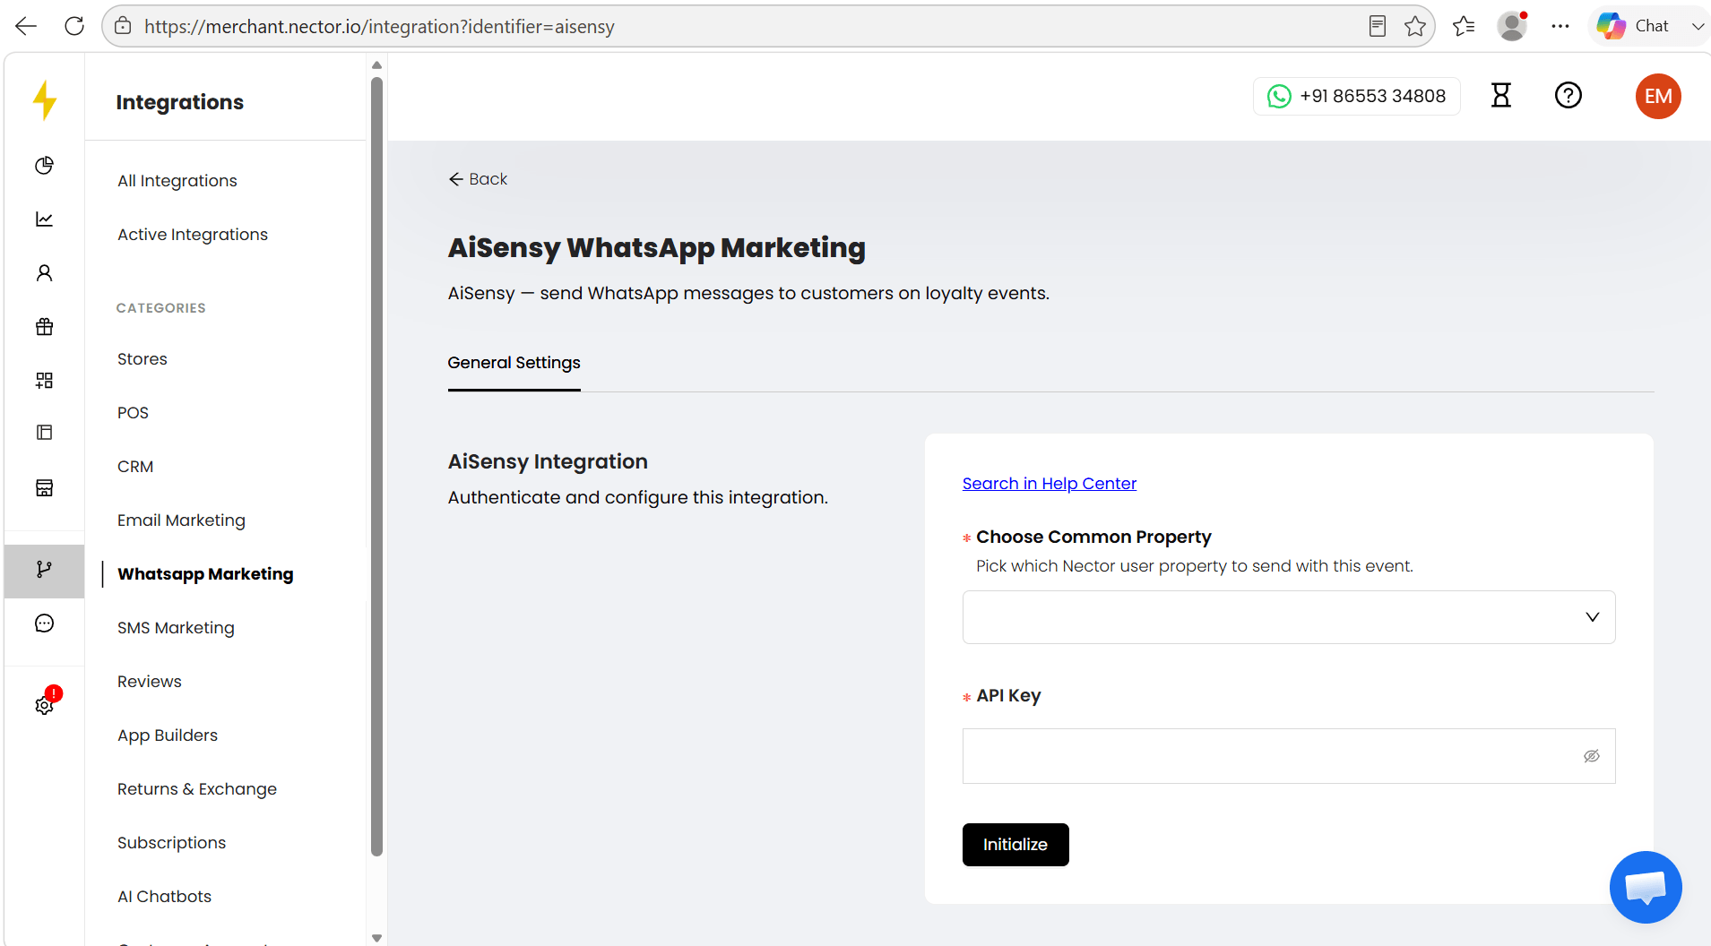Screen dimensions: 1711x946
Task: Select the Returns & Exchange category
Action: (x=197, y=789)
